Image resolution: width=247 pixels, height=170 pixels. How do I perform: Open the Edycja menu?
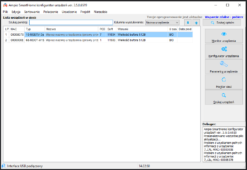click(16, 12)
